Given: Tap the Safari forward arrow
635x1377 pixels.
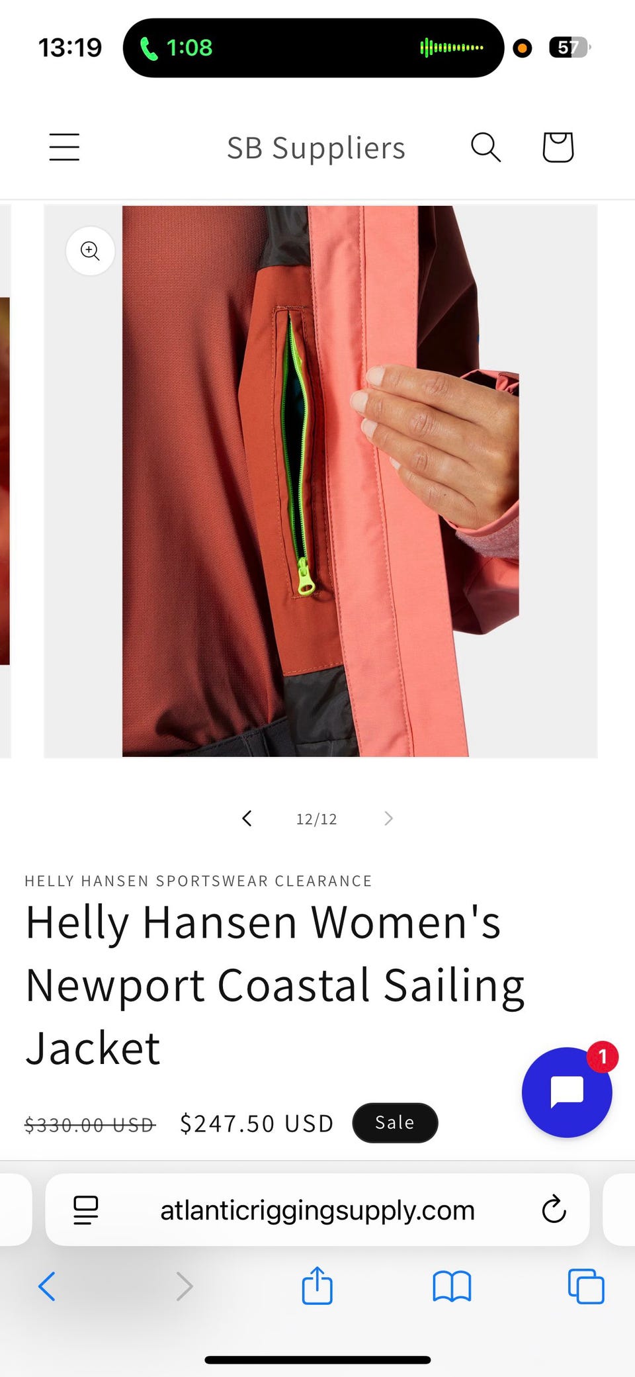Looking at the screenshot, I should coord(185,1286).
